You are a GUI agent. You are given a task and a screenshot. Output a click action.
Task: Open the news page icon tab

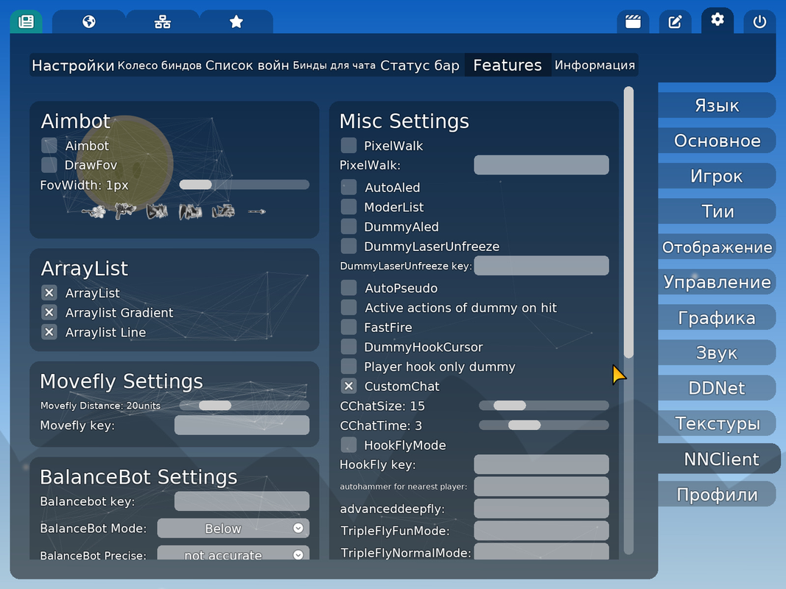click(x=26, y=22)
